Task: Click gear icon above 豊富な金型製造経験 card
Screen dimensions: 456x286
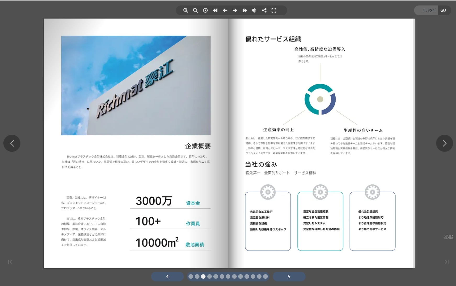Action: (x=320, y=192)
